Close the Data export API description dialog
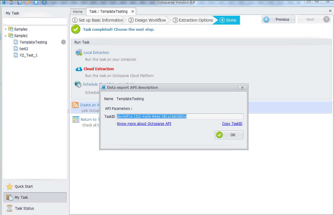Viewport: 334px width, 215px height. [x=242, y=87]
